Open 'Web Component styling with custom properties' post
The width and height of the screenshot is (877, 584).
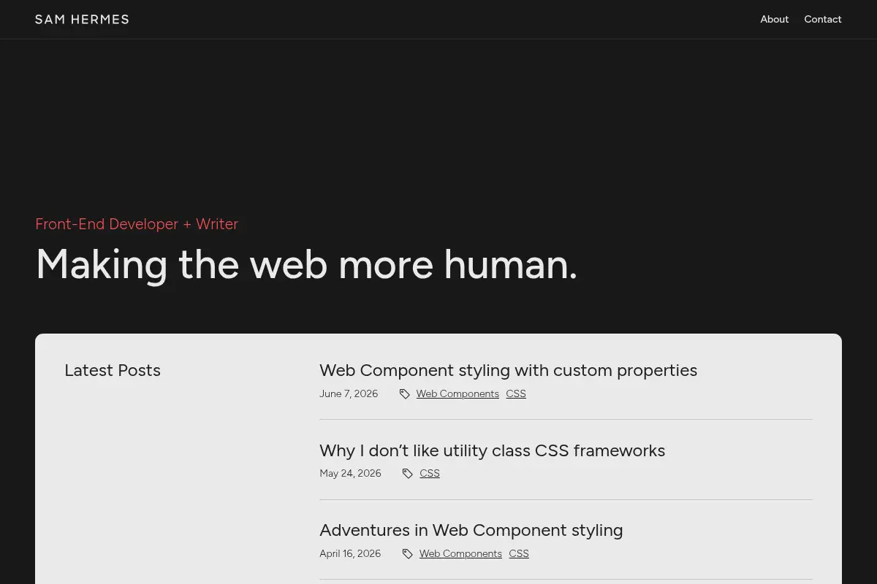coord(508,370)
